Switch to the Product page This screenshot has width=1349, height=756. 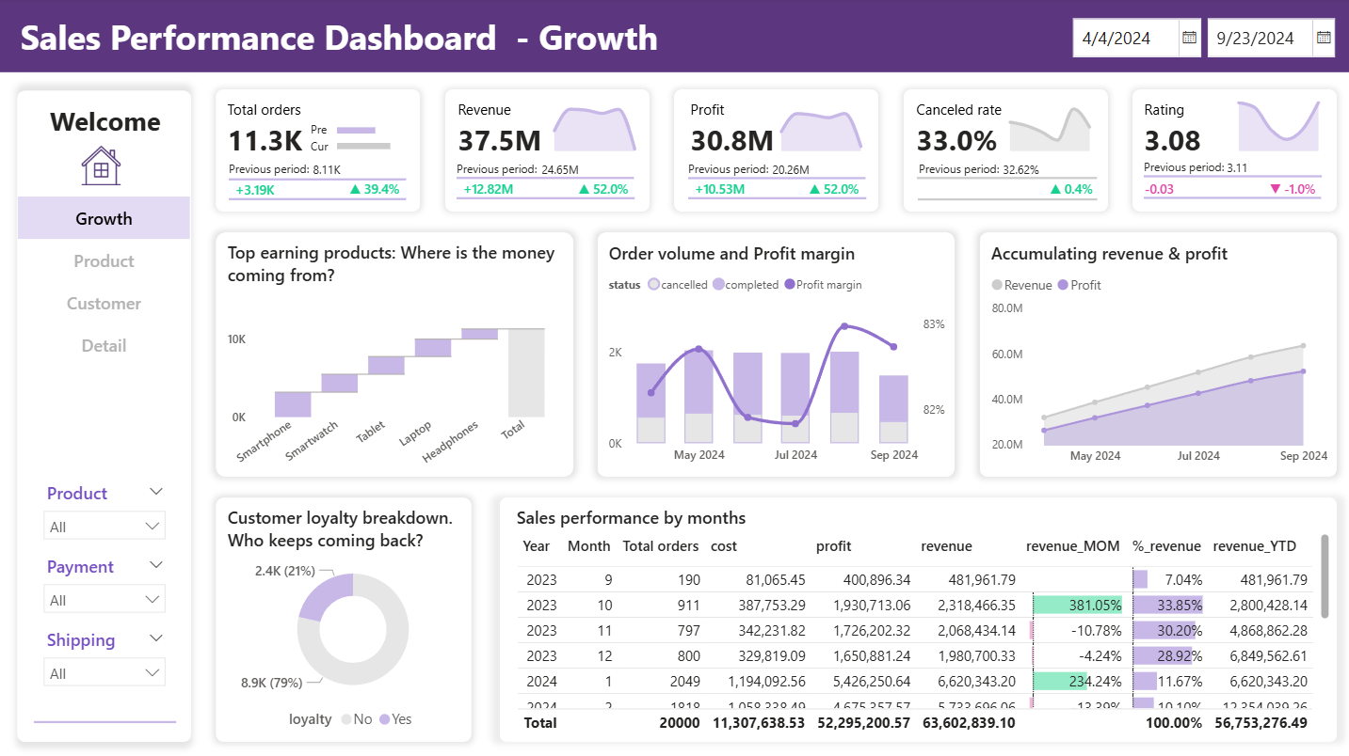click(104, 261)
